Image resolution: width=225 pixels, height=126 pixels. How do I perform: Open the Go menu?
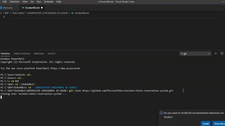(x=32, y=2)
